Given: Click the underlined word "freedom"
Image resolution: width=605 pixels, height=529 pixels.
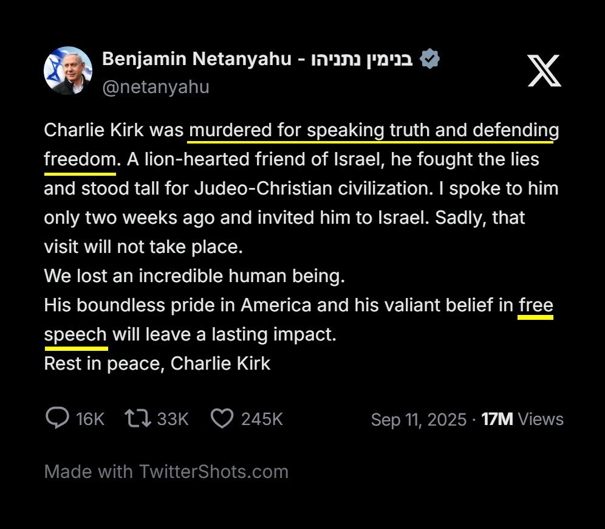Looking at the screenshot, I should (x=80, y=159).
